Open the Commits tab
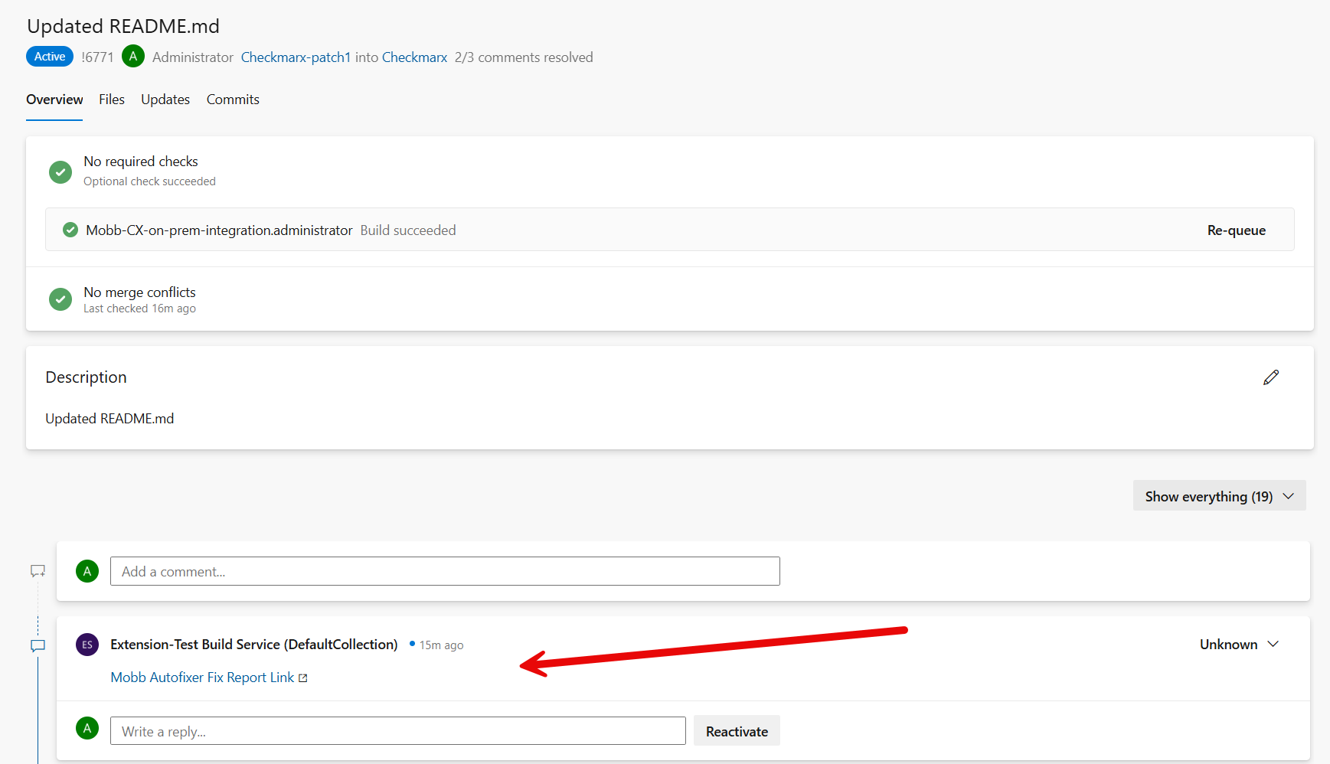 point(233,100)
